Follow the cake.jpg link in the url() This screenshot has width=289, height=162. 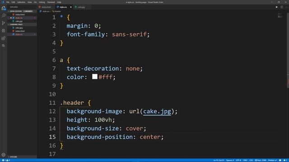[157, 111]
